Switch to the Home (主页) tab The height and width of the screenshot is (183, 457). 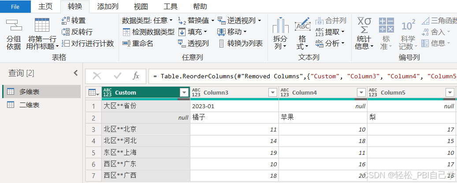tap(45, 7)
